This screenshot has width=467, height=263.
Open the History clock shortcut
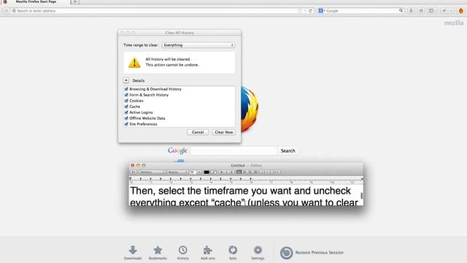183,253
